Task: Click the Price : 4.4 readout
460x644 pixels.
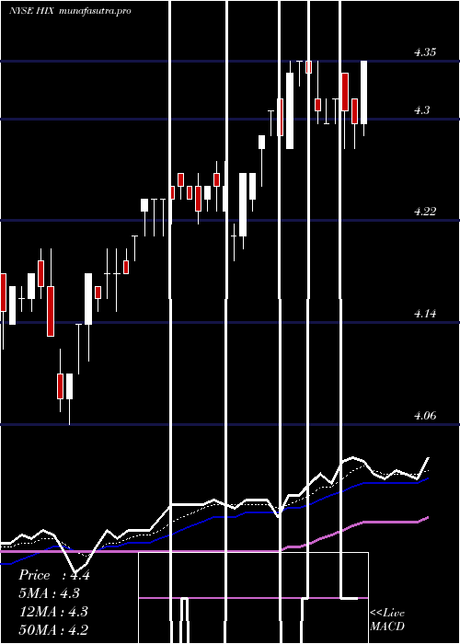Action: (x=54, y=575)
